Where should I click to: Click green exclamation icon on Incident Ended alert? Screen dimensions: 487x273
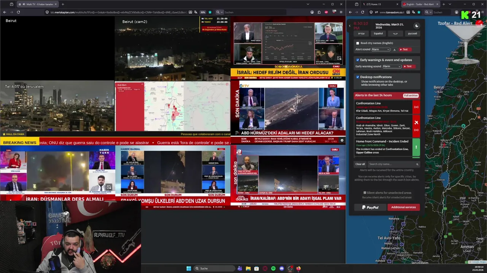[x=416, y=147]
